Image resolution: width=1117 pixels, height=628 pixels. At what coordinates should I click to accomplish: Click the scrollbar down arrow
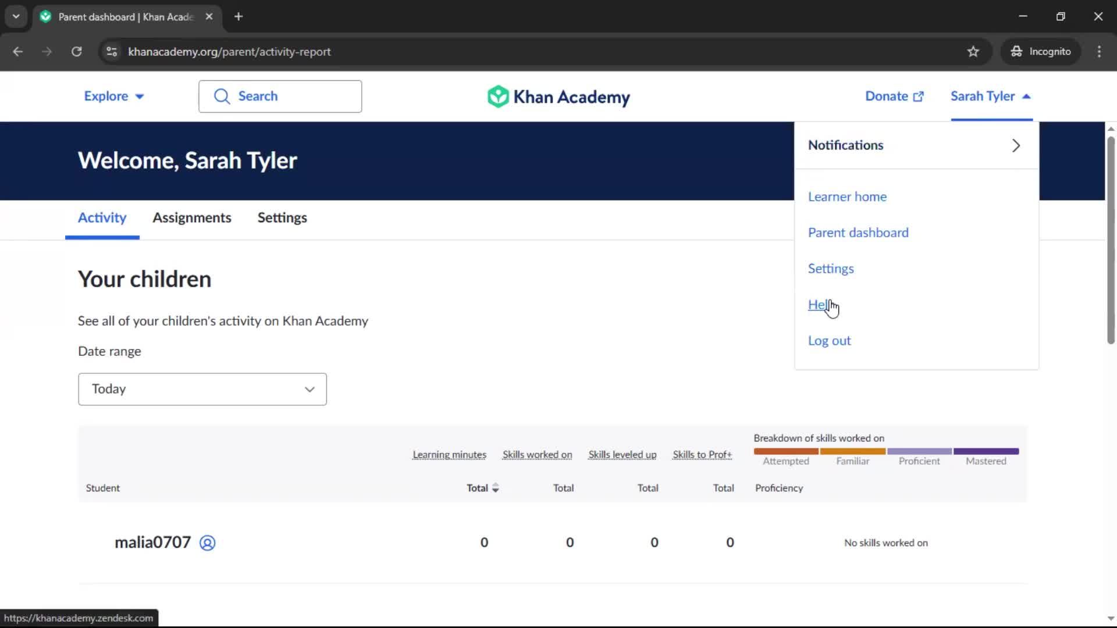(x=1111, y=619)
